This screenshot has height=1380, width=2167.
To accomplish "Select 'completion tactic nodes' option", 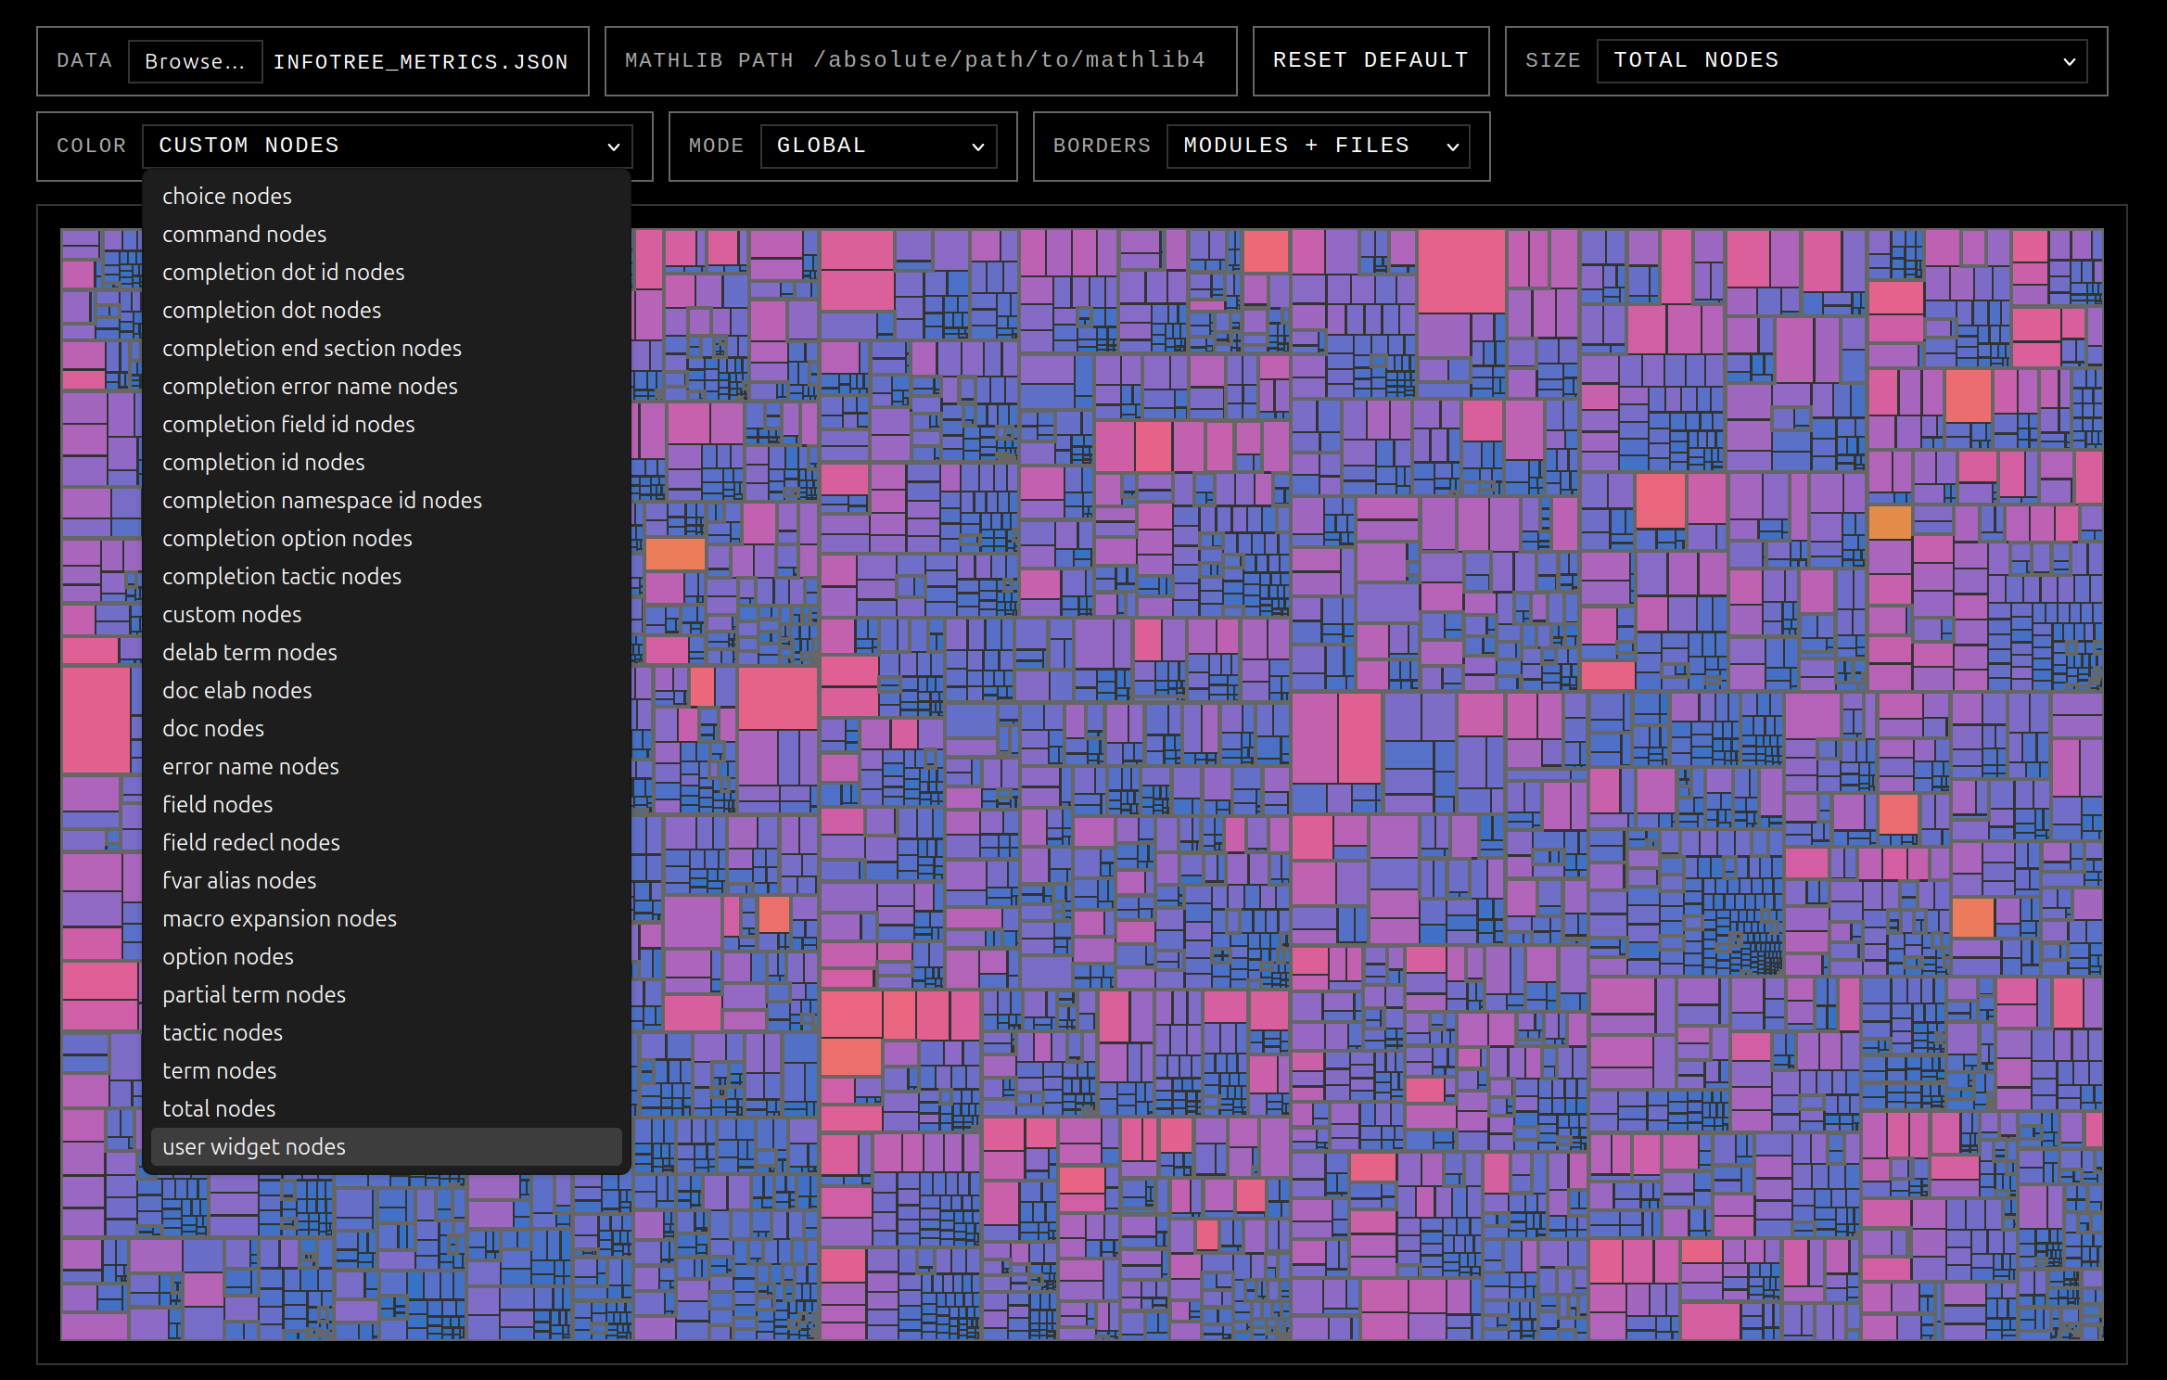I will pos(282,577).
